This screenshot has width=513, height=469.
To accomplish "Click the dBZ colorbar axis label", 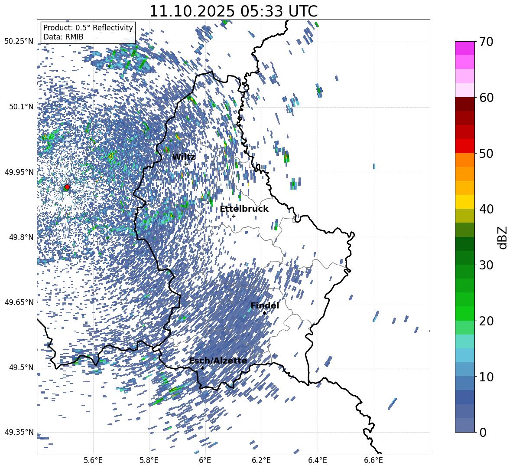I will 503,237.
